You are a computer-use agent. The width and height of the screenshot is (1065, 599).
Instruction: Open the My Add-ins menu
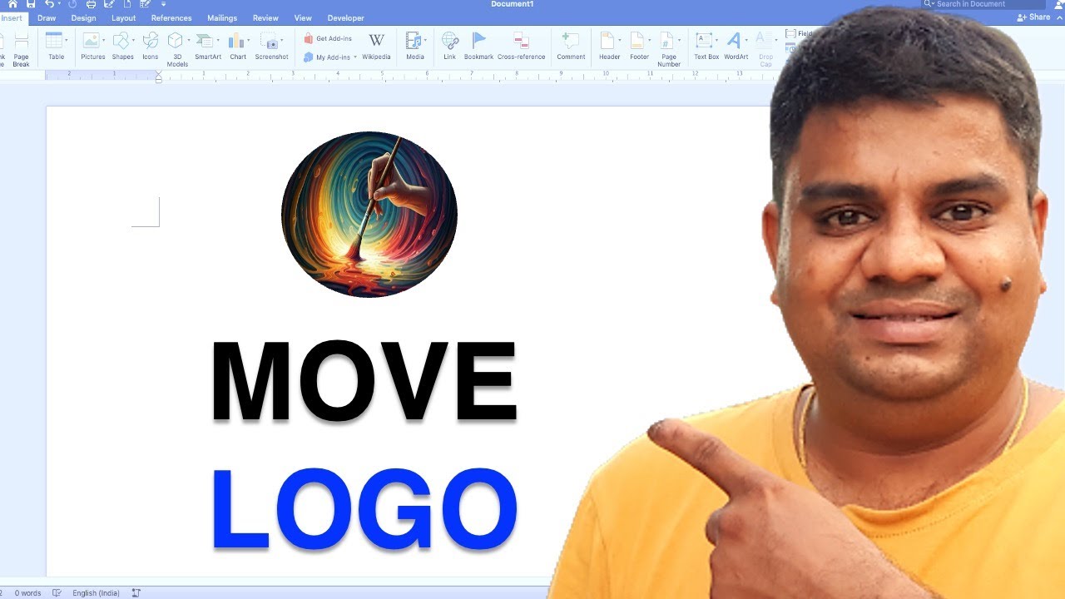[x=329, y=57]
